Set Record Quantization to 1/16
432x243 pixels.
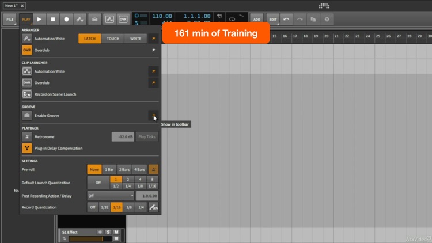[x=117, y=207]
